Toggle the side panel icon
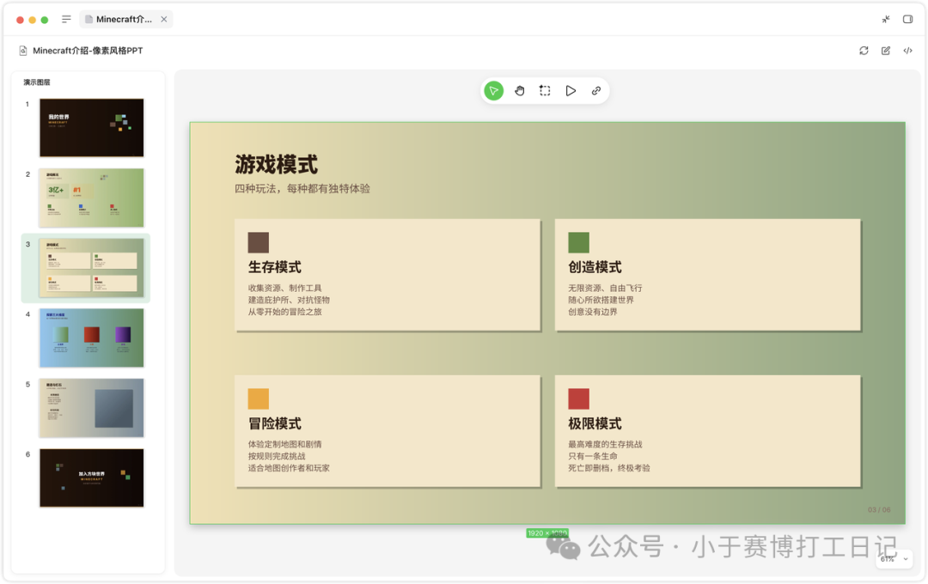 [x=908, y=20]
